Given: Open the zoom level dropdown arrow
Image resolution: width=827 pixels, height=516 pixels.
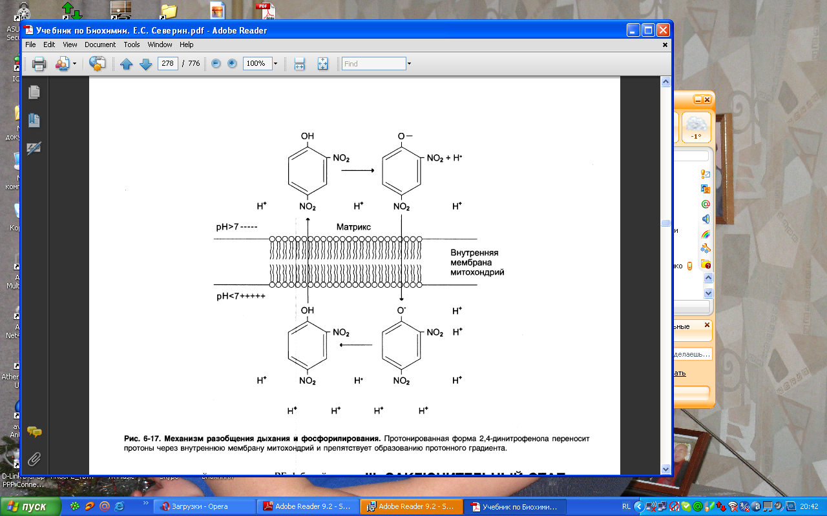Looking at the screenshot, I should click(x=275, y=63).
